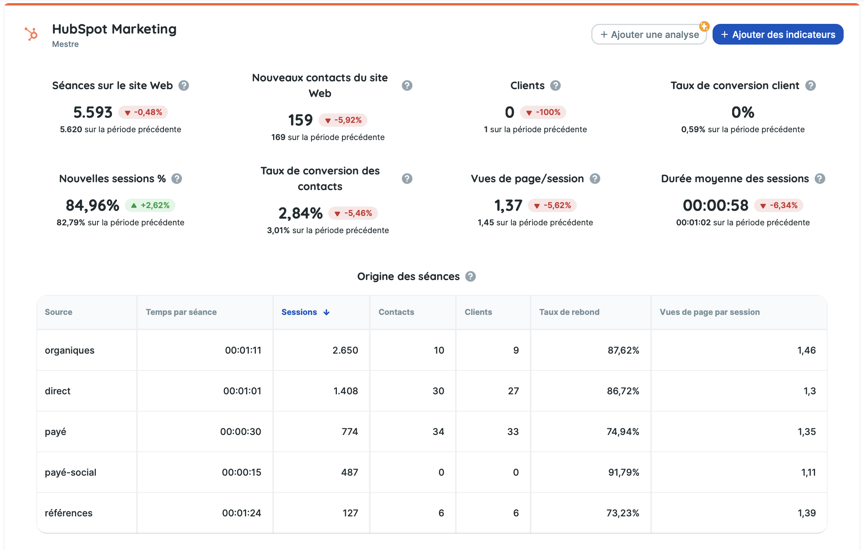Select the organiques source row
The height and width of the screenshot is (550, 864).
tap(70, 350)
